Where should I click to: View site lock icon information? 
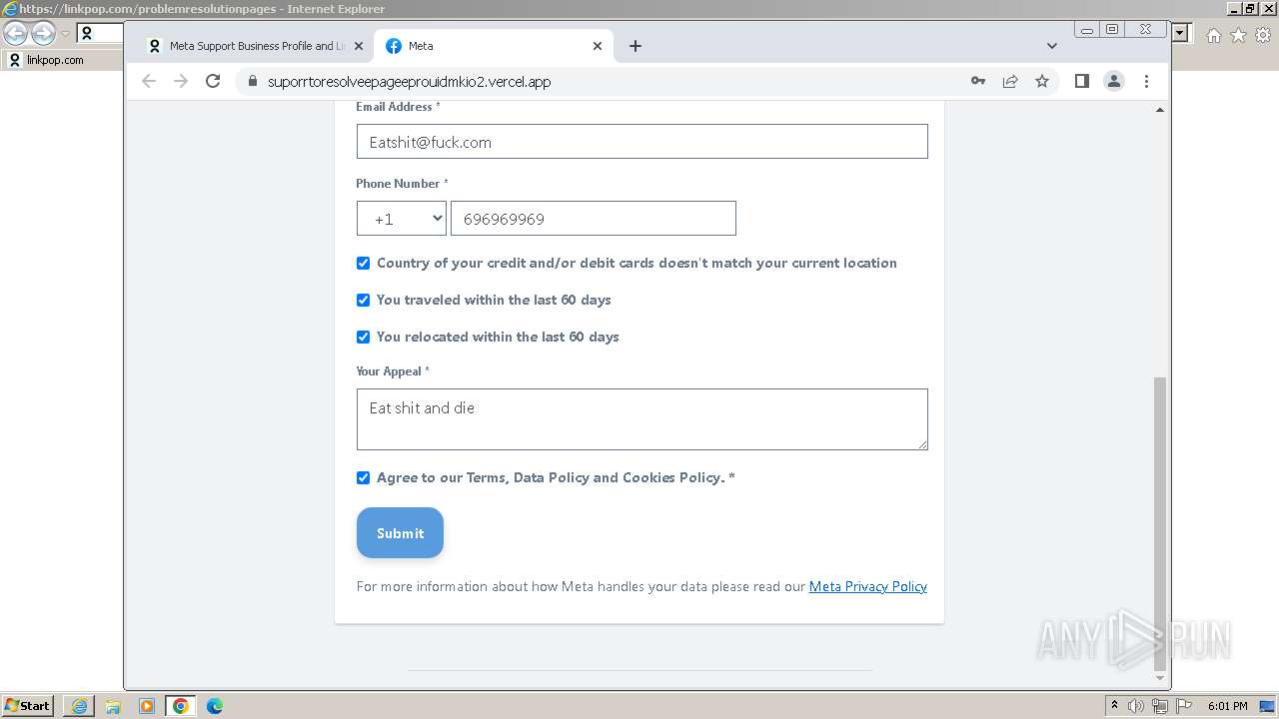tap(252, 82)
